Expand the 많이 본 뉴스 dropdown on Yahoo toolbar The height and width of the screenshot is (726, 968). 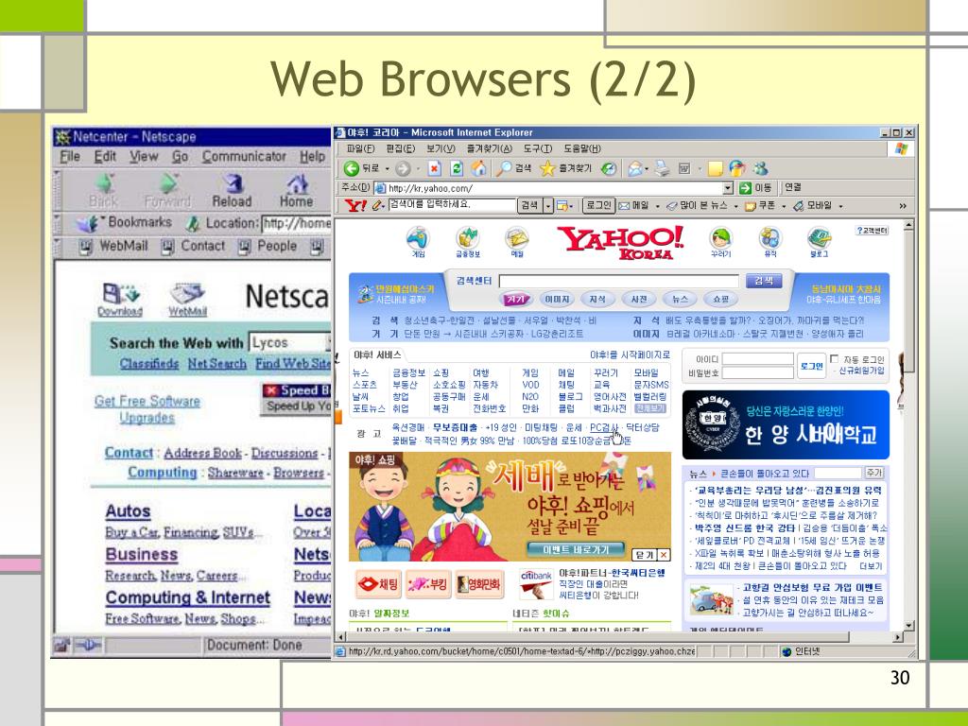tap(735, 206)
